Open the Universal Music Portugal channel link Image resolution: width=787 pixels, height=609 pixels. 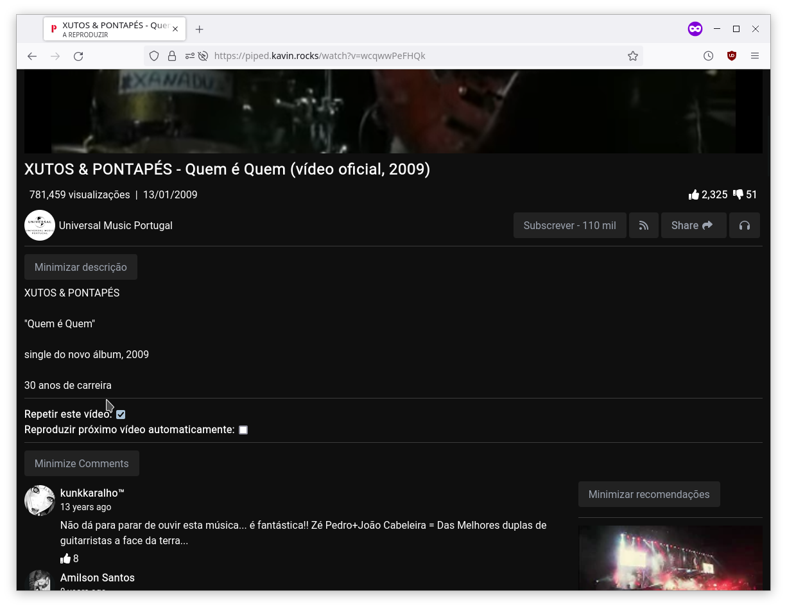pos(116,225)
